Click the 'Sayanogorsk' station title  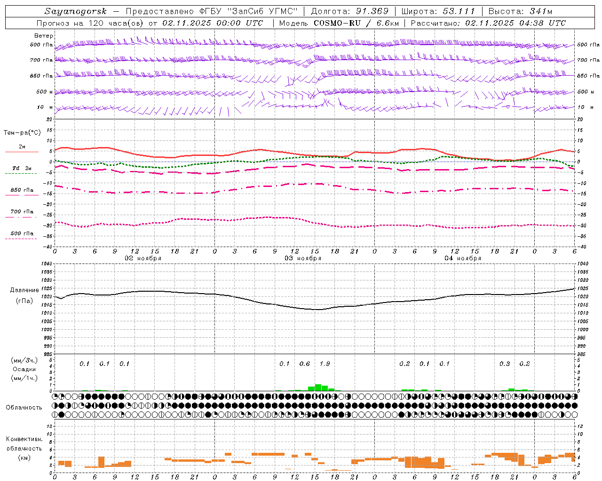click(76, 11)
